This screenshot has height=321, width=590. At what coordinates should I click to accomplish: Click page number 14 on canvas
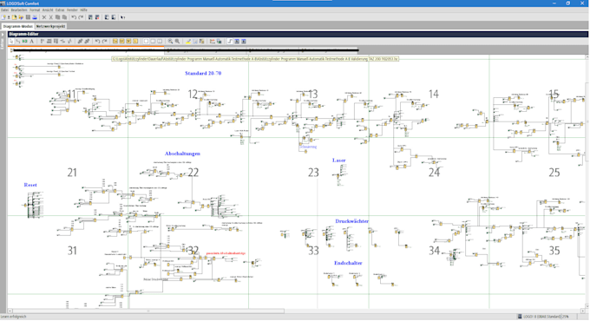(434, 94)
